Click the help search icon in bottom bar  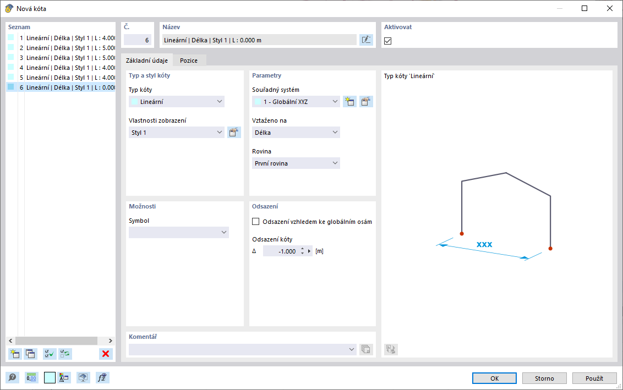tap(13, 378)
